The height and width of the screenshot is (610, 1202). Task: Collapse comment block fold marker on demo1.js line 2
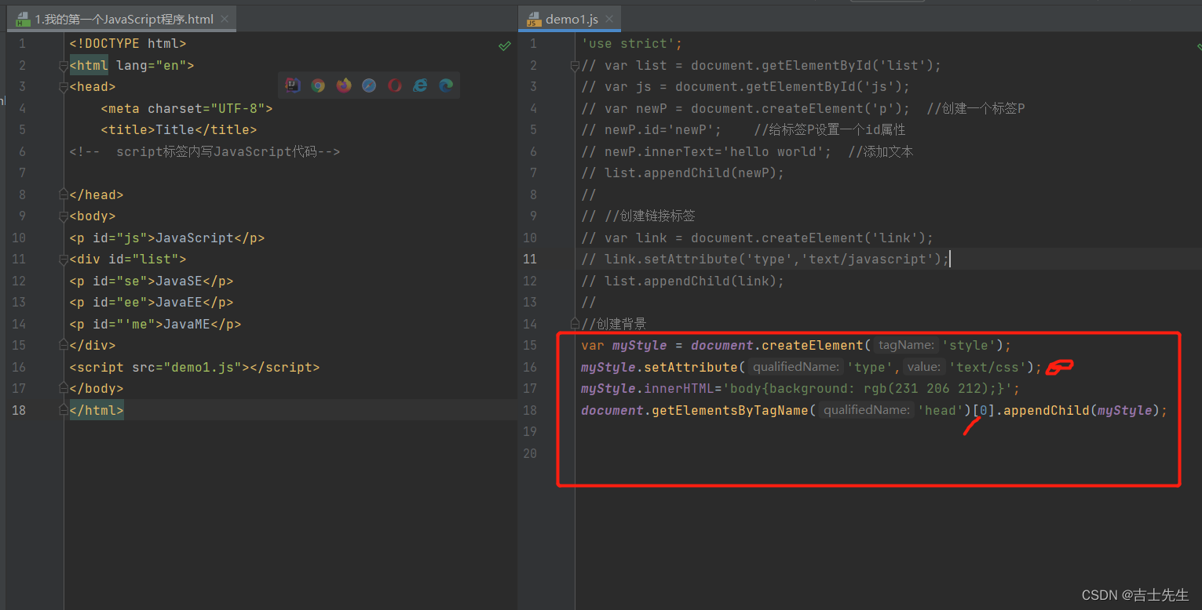click(x=575, y=66)
